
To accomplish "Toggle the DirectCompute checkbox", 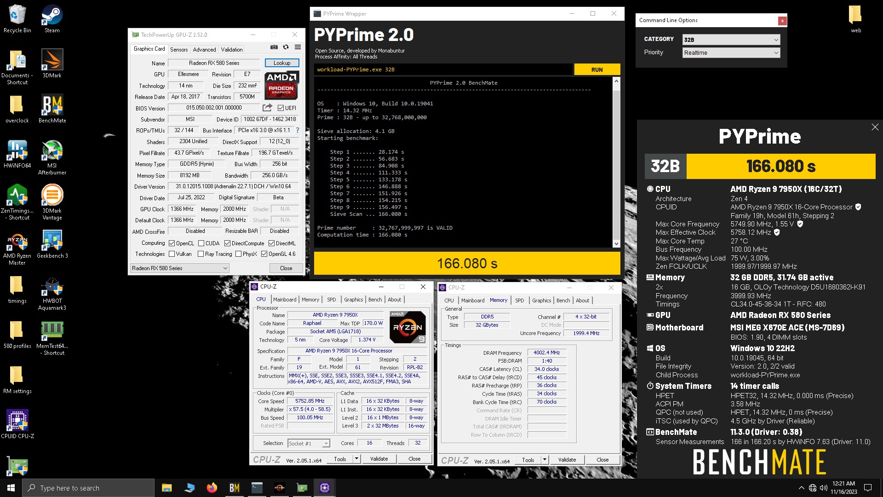I will point(227,243).
